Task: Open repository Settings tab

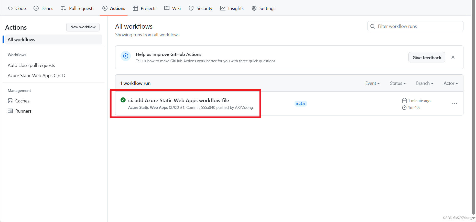Action: [264, 8]
